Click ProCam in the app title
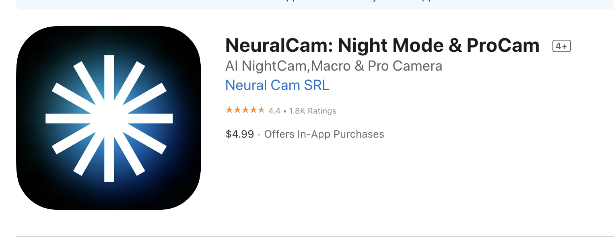614x248 pixels. tap(503, 46)
